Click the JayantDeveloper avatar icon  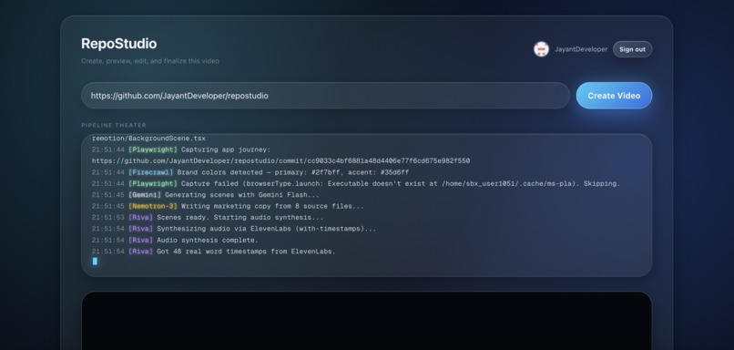[541, 49]
